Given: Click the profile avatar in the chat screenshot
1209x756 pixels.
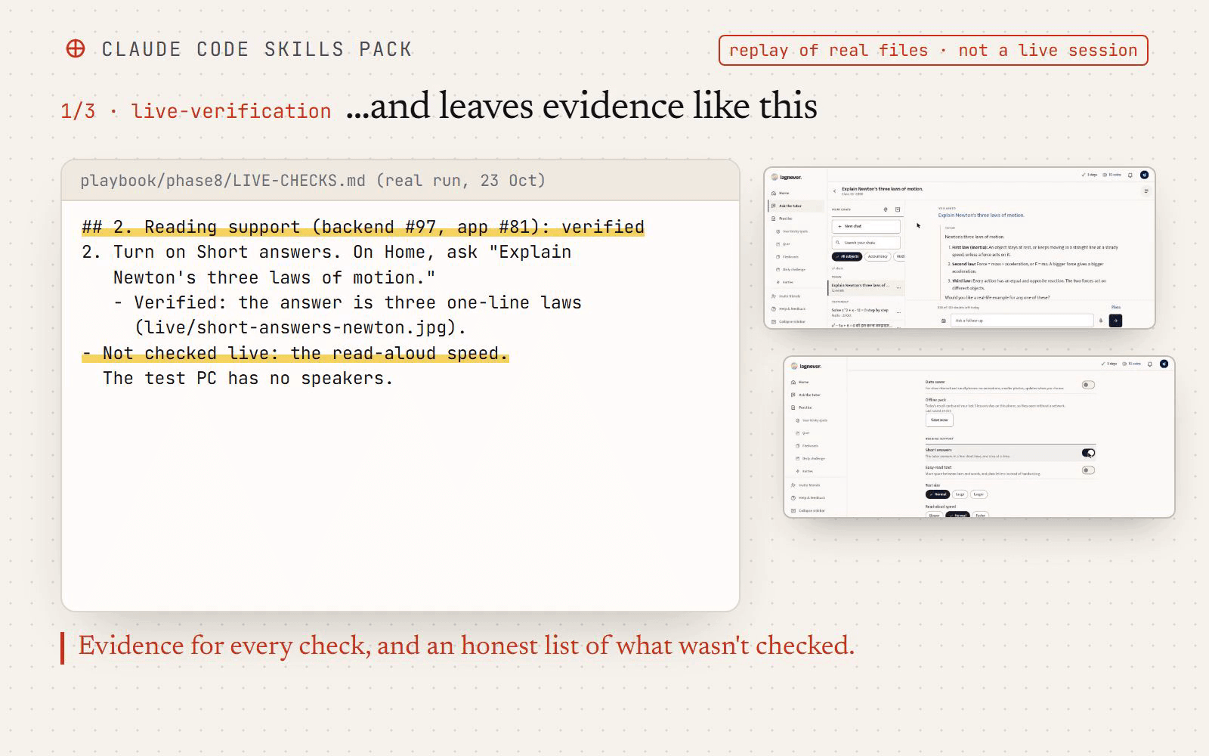Looking at the screenshot, I should [x=1144, y=175].
